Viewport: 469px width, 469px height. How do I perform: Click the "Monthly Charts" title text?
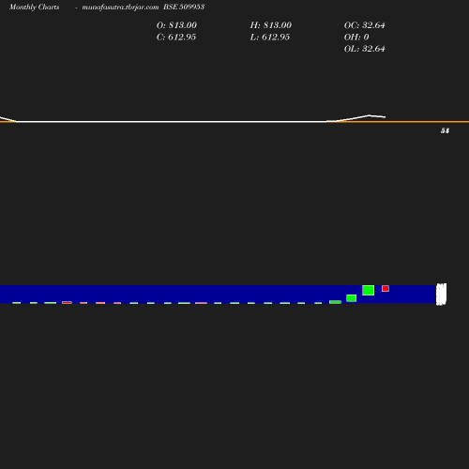coord(34,7)
